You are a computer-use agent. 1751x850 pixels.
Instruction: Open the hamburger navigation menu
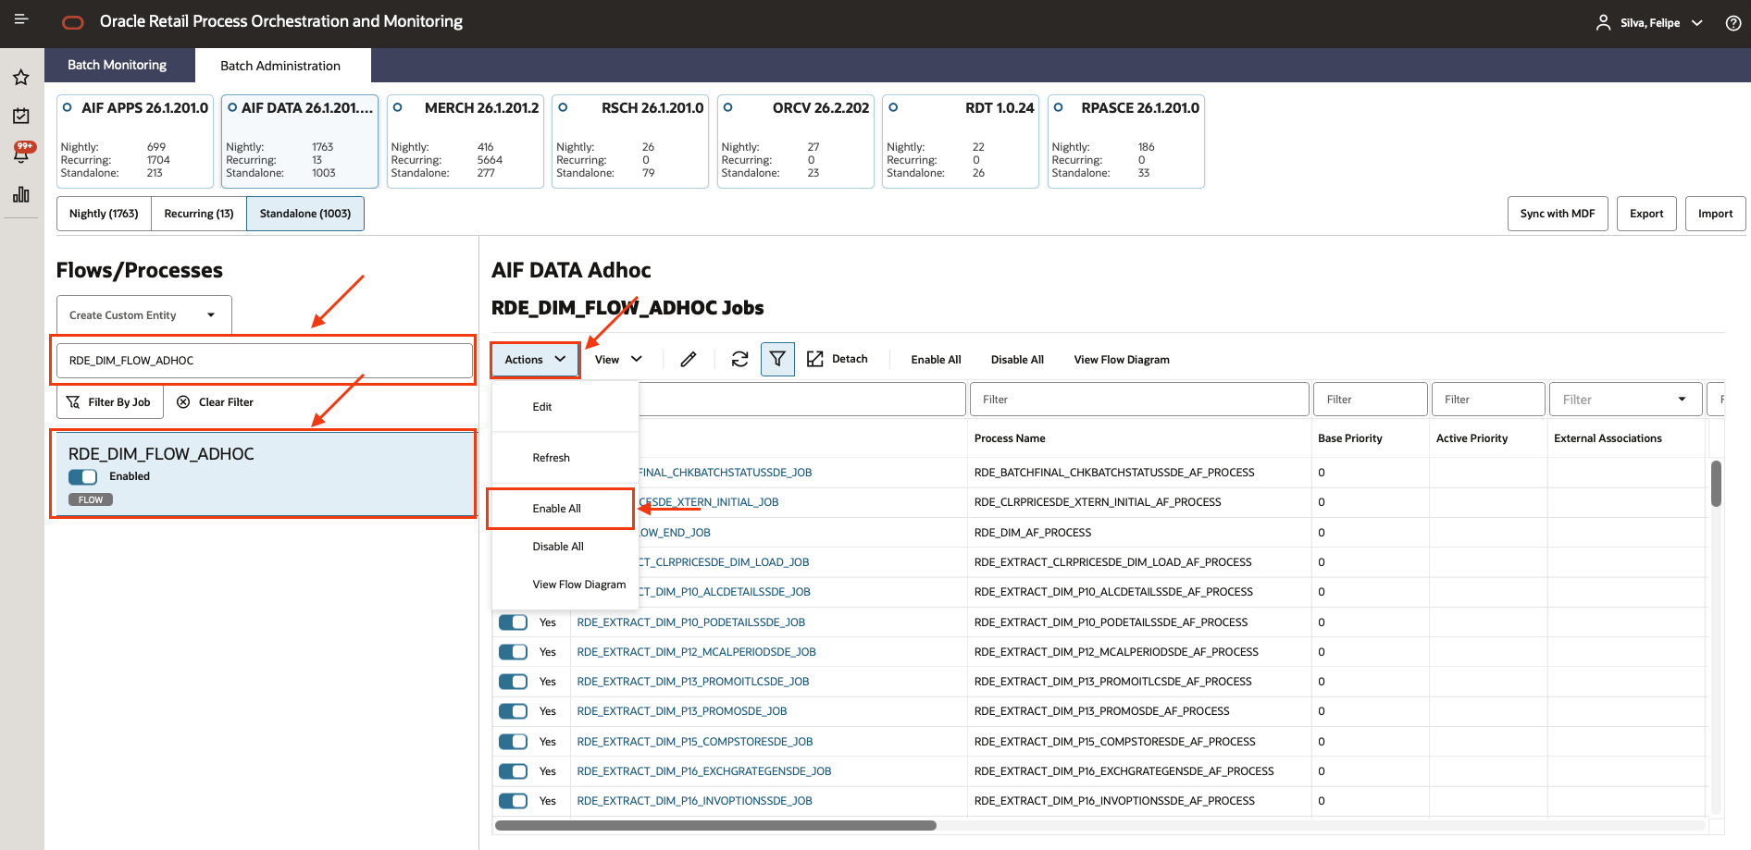(21, 19)
